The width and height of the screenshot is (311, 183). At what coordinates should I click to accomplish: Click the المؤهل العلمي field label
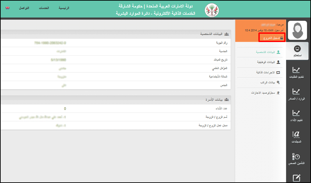[220, 68]
